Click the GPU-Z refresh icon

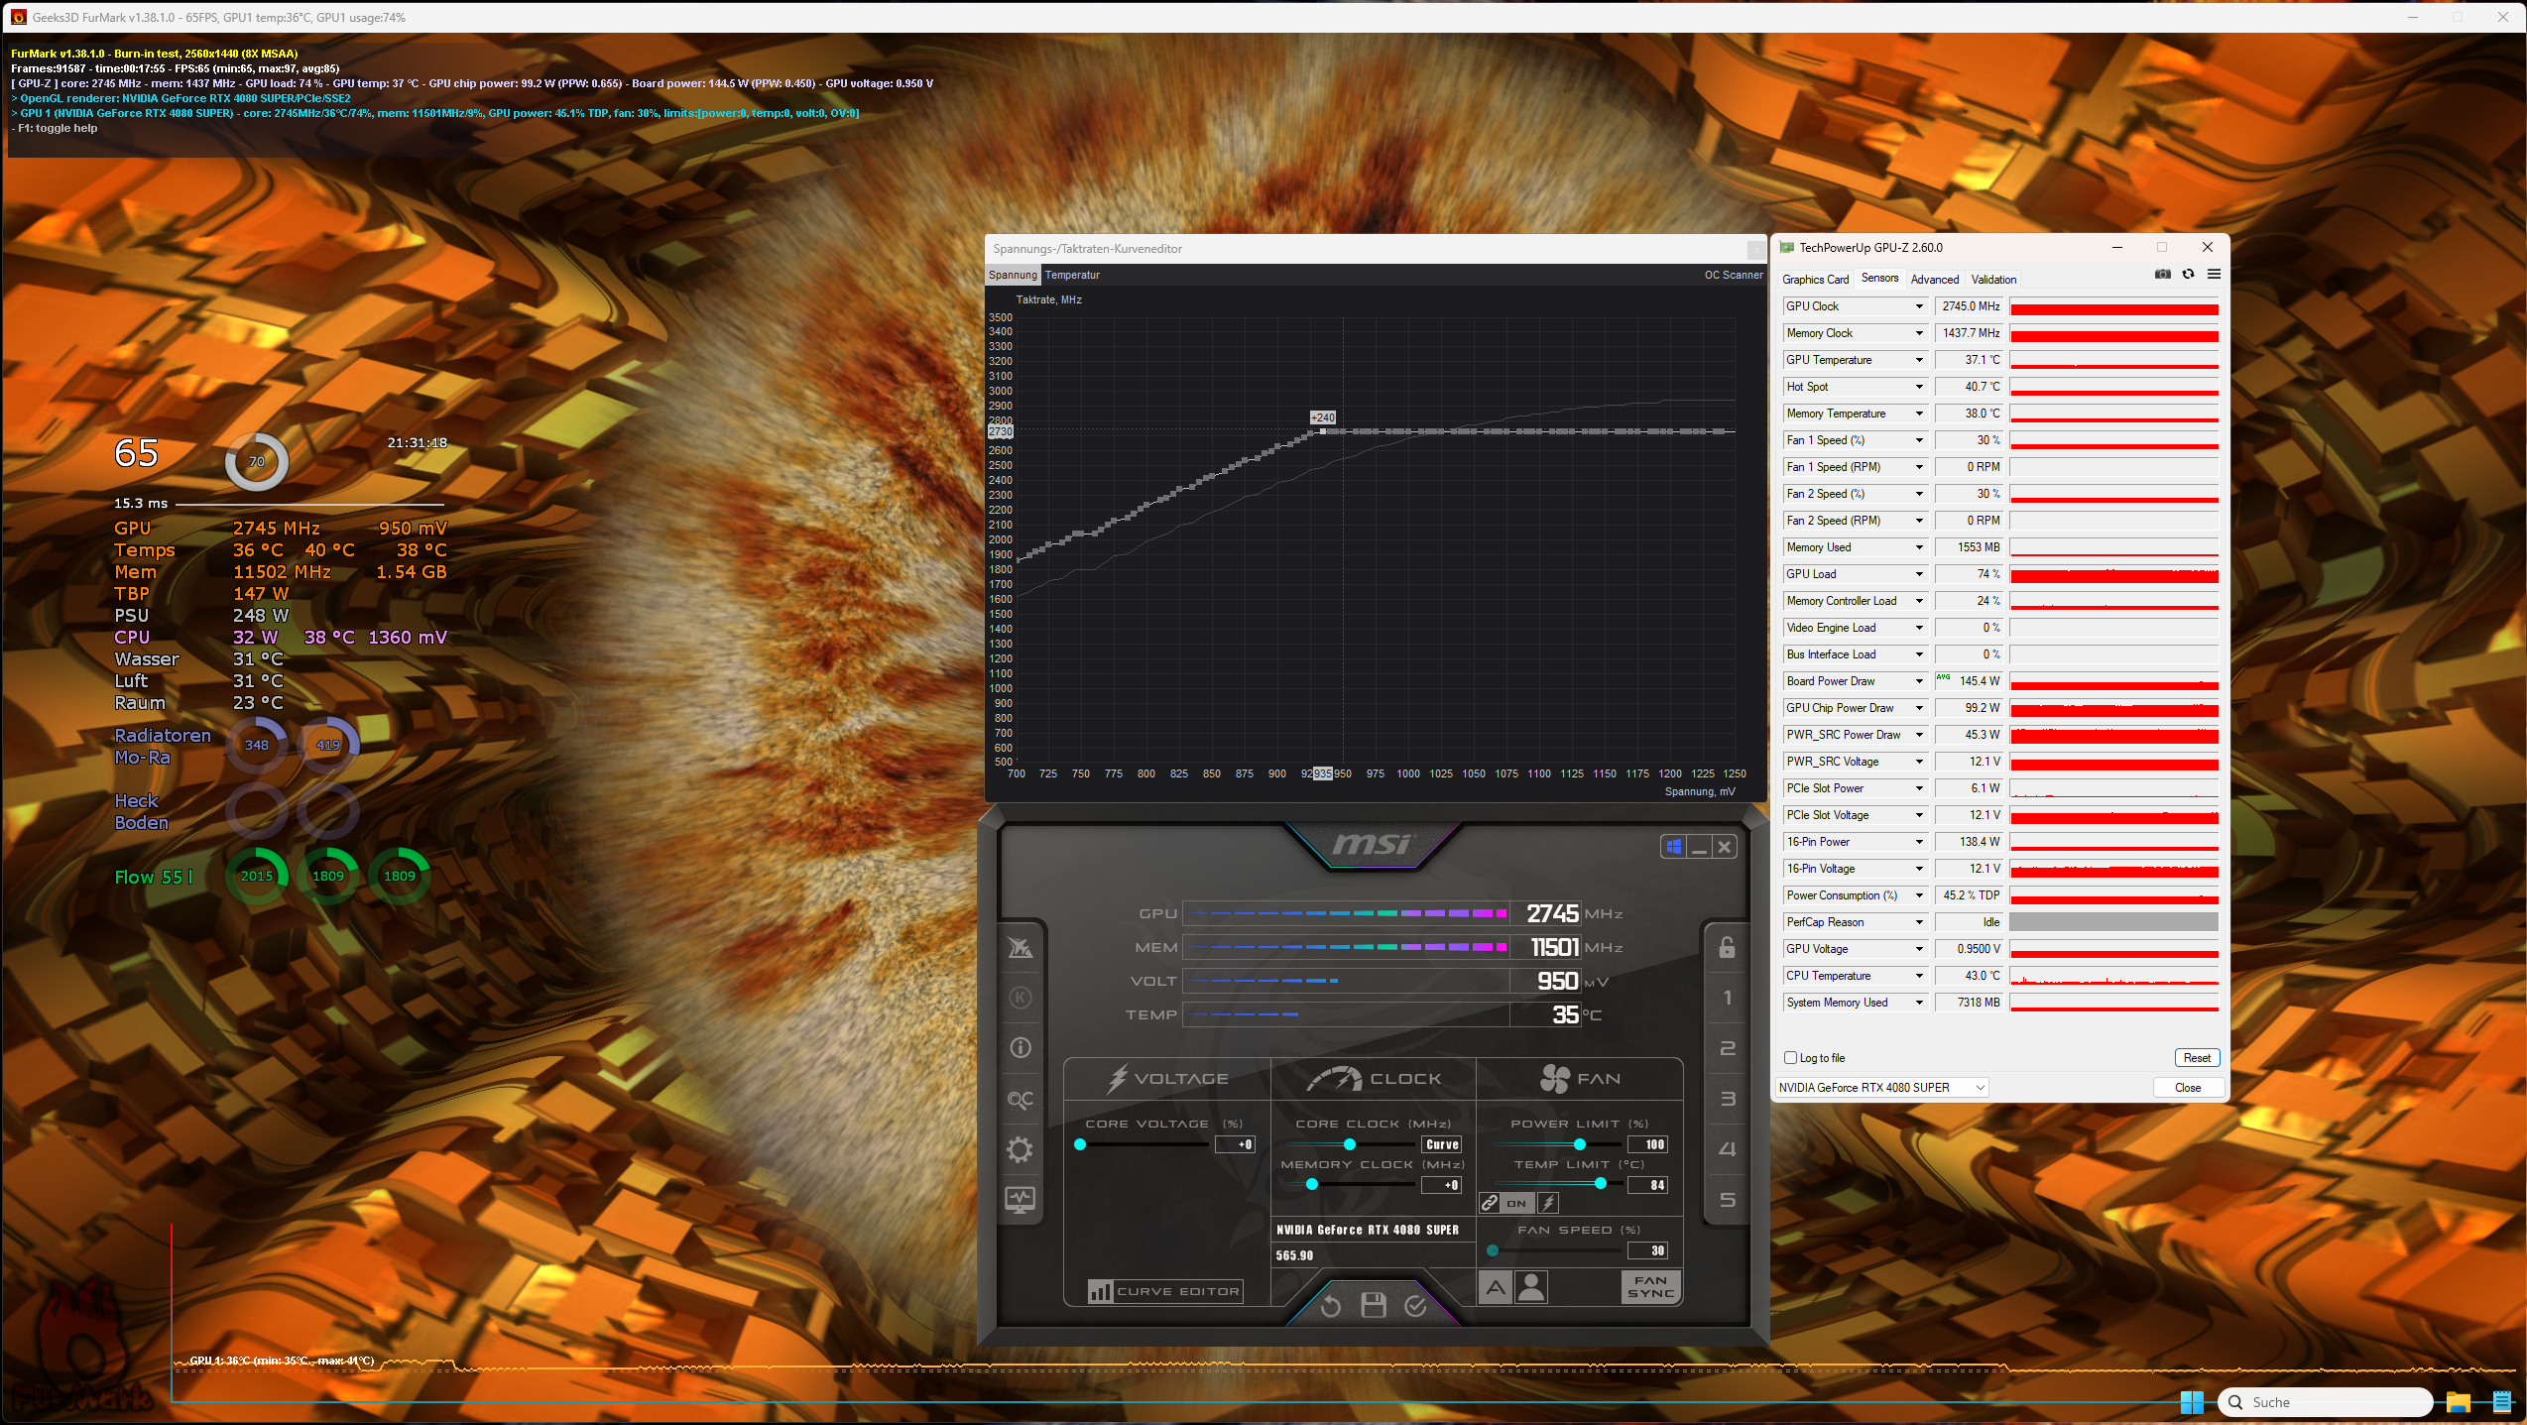2188,275
